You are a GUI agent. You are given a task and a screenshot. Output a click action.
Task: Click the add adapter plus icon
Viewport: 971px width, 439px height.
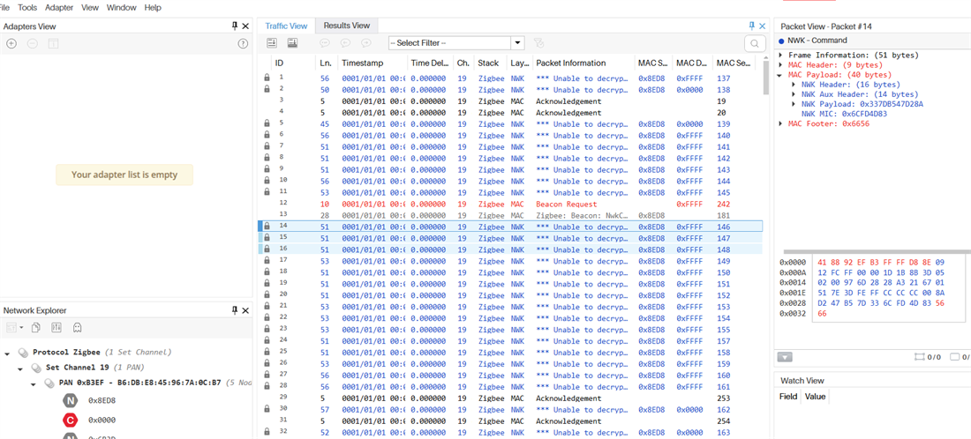point(11,43)
